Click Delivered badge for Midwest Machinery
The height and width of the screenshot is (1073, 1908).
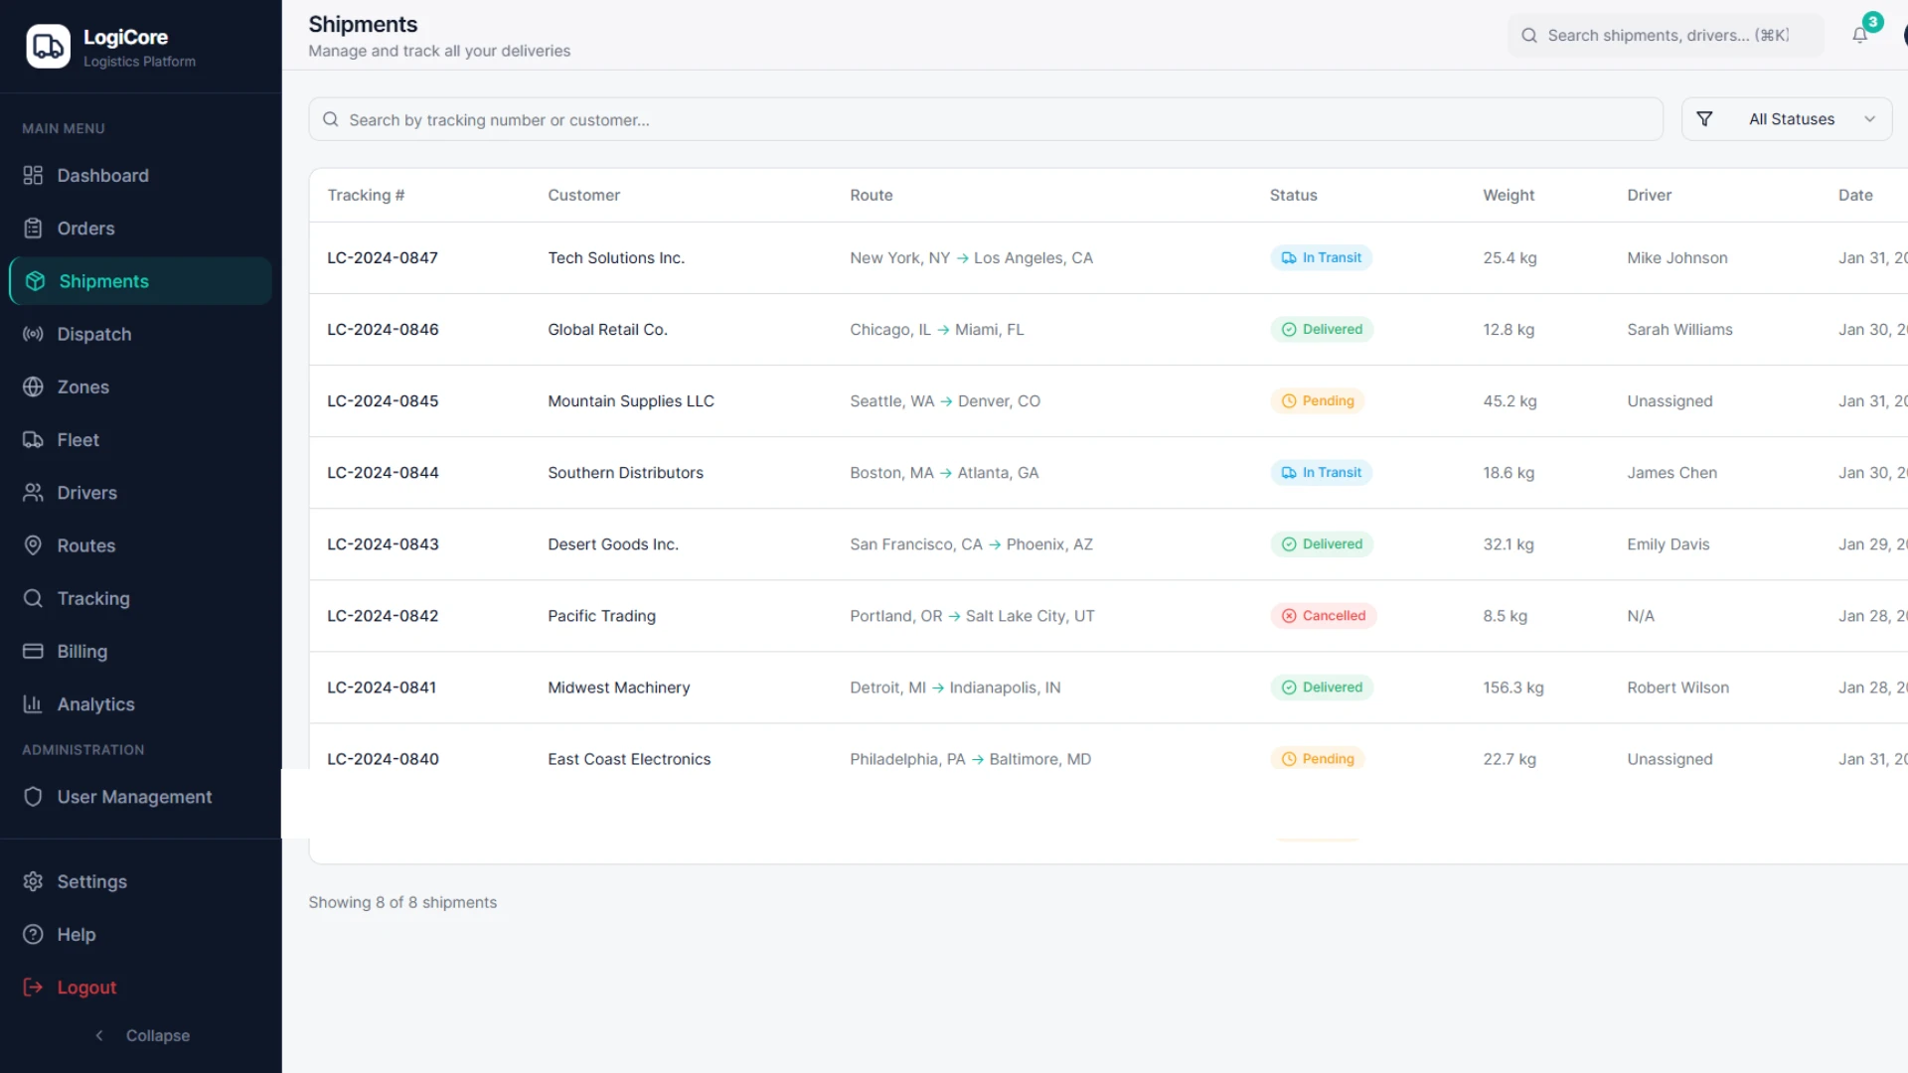1322,688
